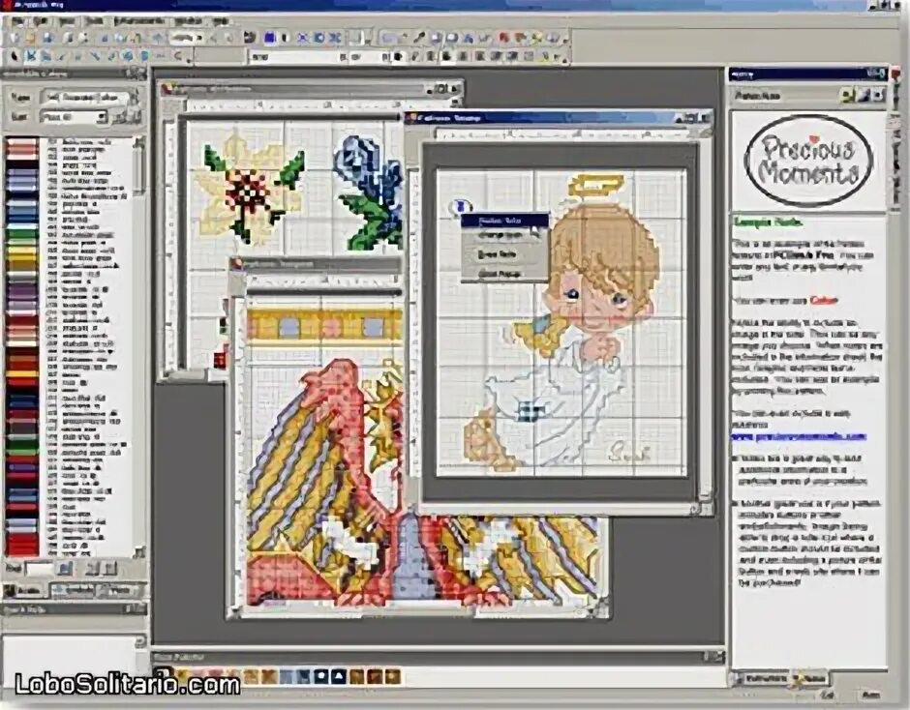Click the blue icon button next to the Find field
Image resolution: width=910 pixels, height=710 pixels.
(66, 568)
